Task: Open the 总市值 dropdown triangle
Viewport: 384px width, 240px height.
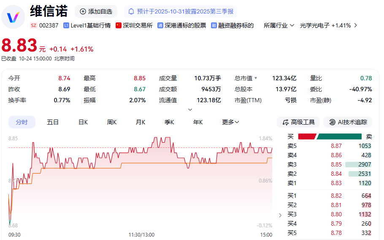Action: [x=255, y=78]
